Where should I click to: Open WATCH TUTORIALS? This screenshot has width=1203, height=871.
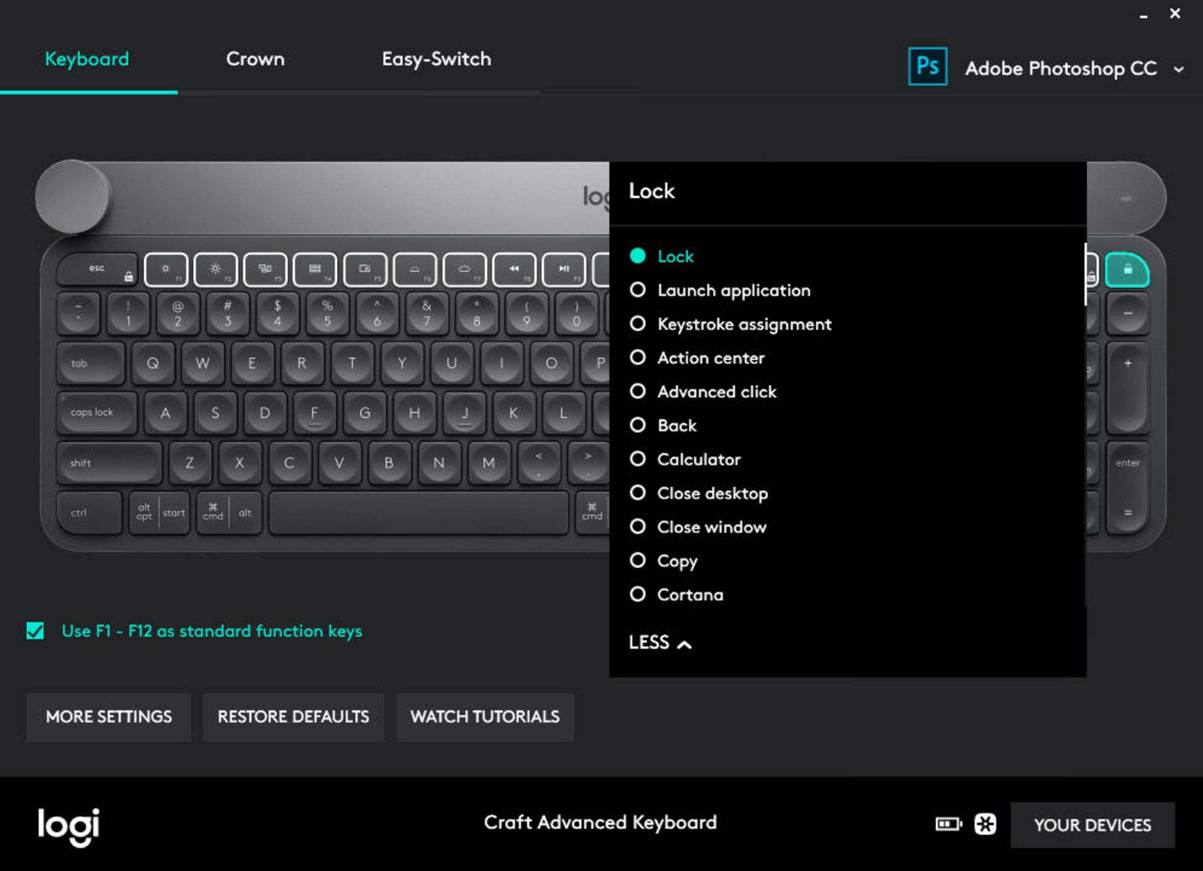485,717
